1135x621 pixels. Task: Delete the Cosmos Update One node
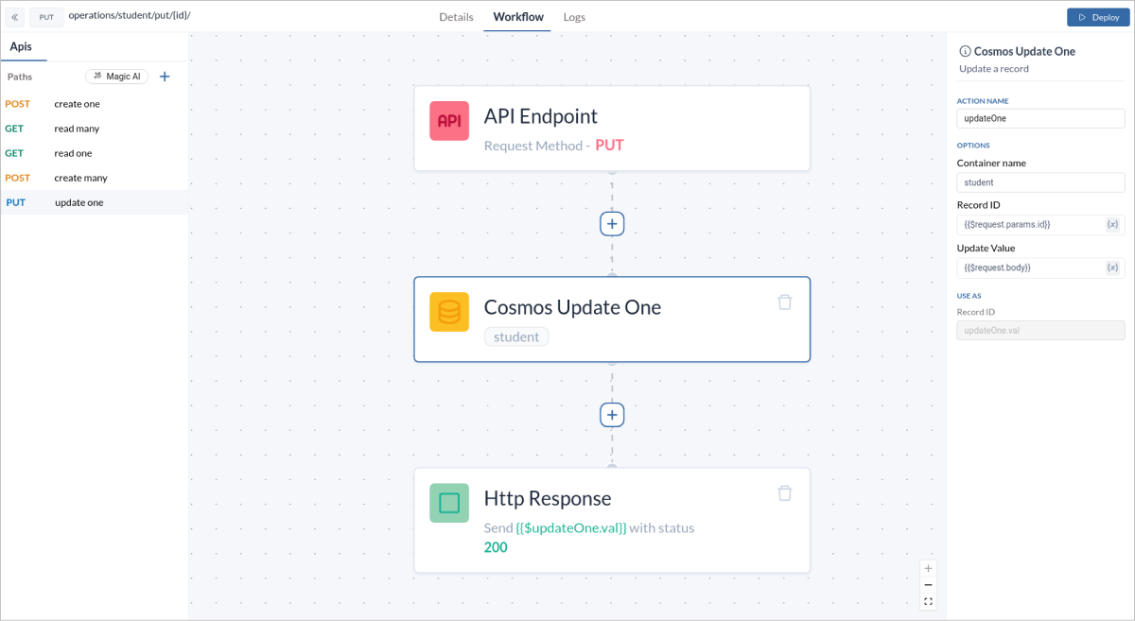point(785,302)
